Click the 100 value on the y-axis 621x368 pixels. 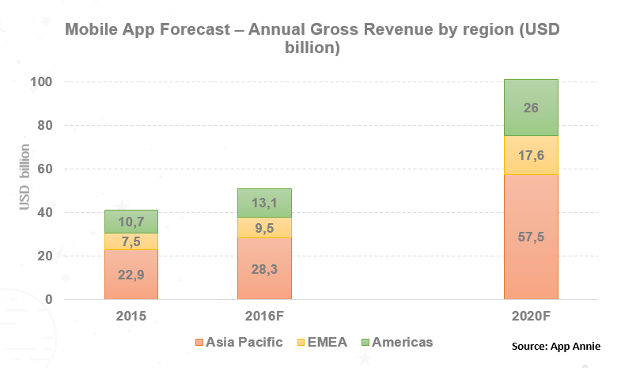click(x=41, y=82)
